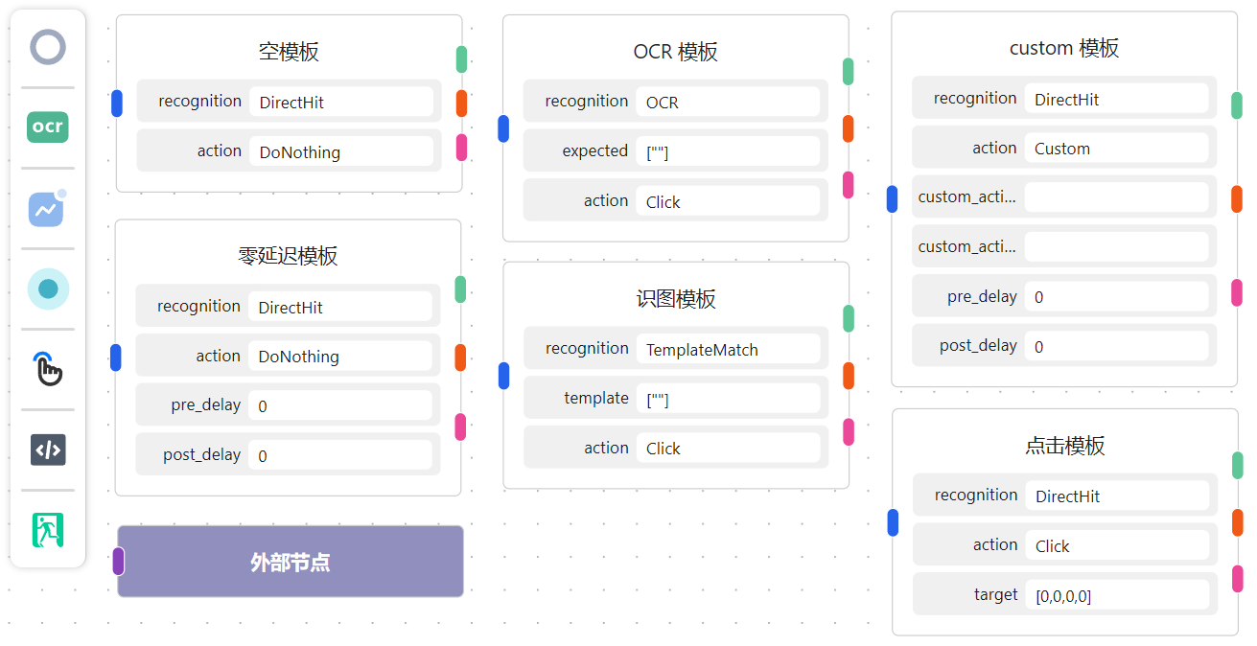Click the green exit door icon
This screenshot has height=646, width=1257.
pyautogui.click(x=48, y=530)
